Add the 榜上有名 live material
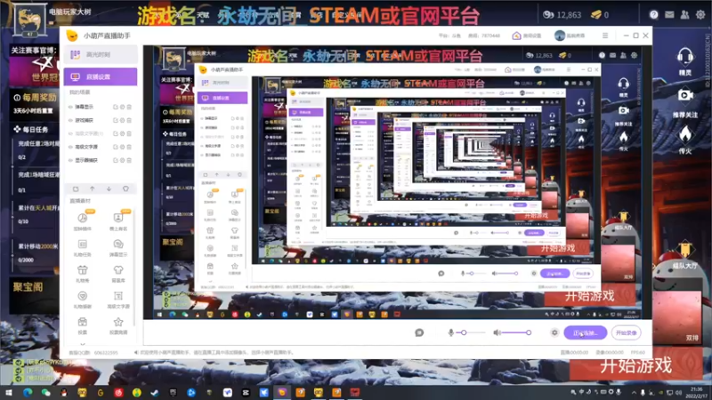 [118, 221]
